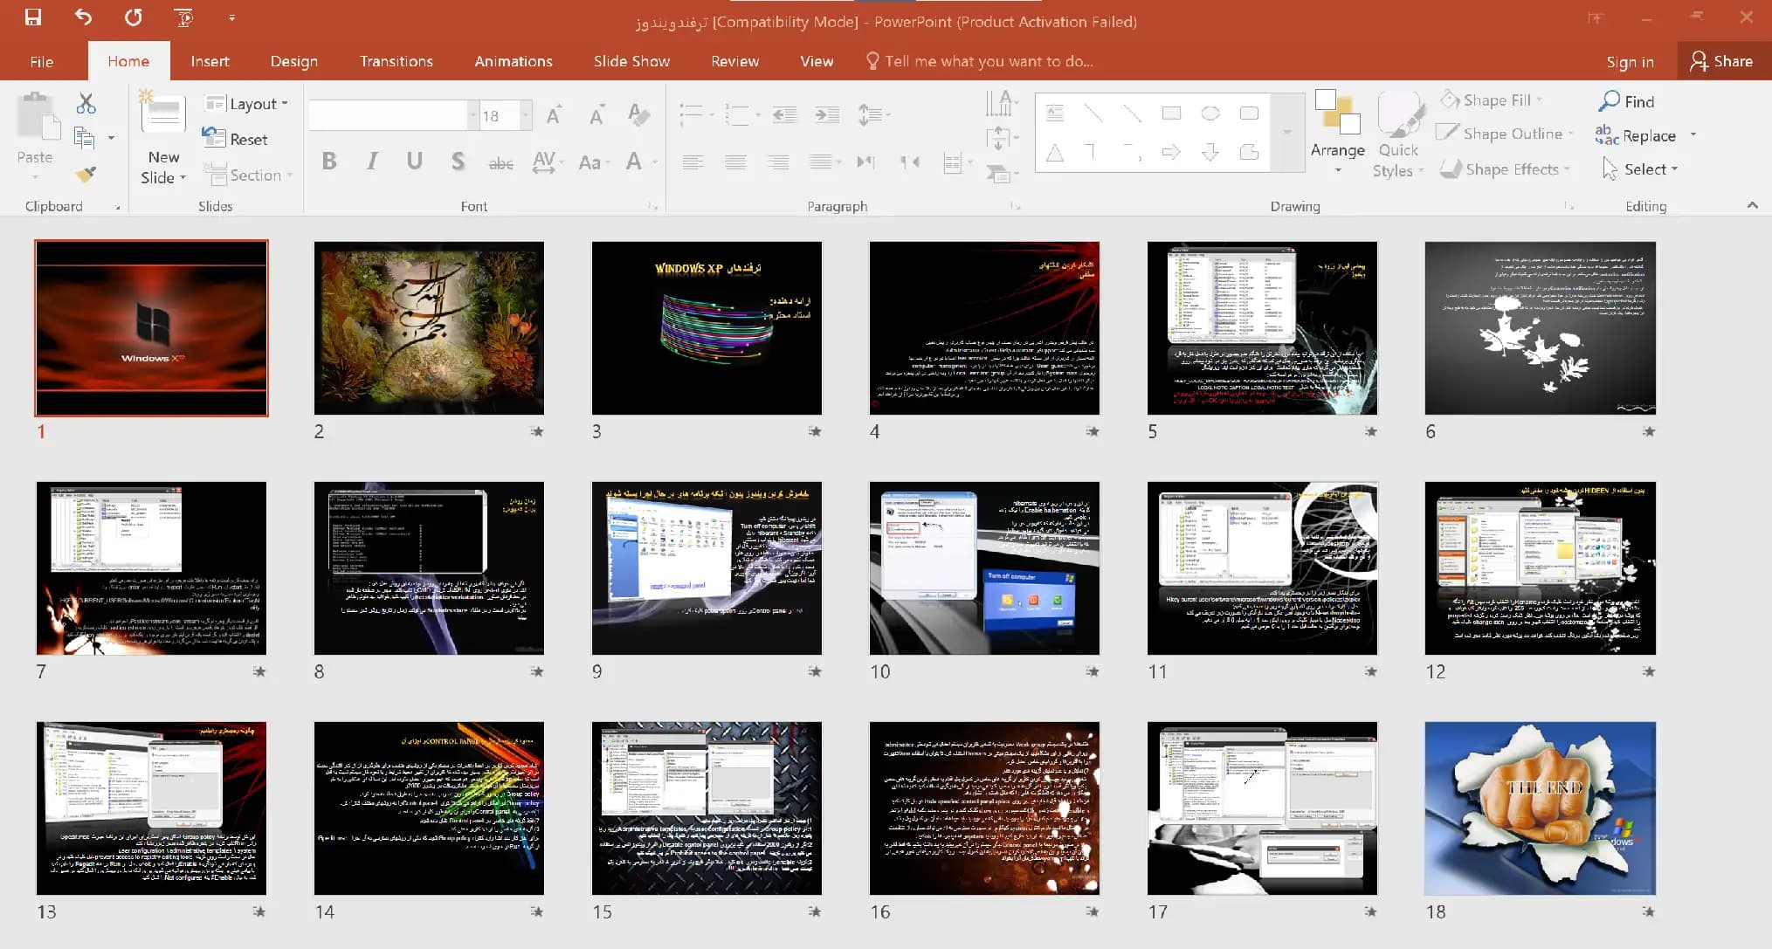Click the Cut scissors icon
The width and height of the screenshot is (1772, 949).
pos(86,104)
